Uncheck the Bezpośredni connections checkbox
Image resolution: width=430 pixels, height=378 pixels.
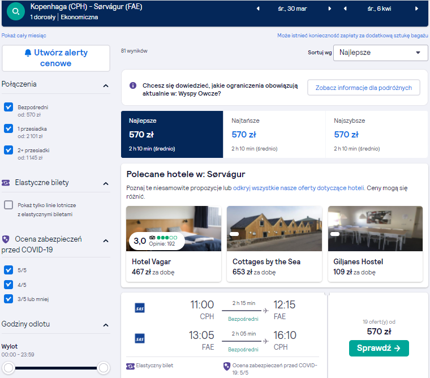8,107
